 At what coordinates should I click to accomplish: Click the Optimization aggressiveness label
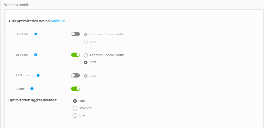coord(33,100)
